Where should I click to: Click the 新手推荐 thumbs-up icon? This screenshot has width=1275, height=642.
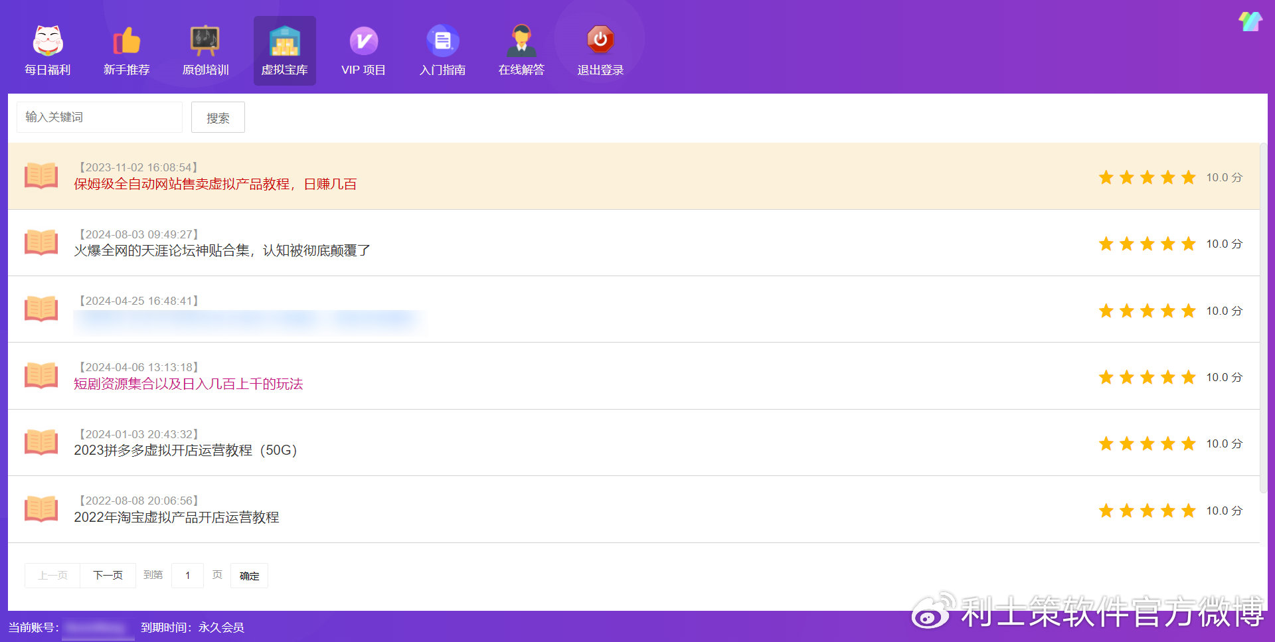[126, 41]
